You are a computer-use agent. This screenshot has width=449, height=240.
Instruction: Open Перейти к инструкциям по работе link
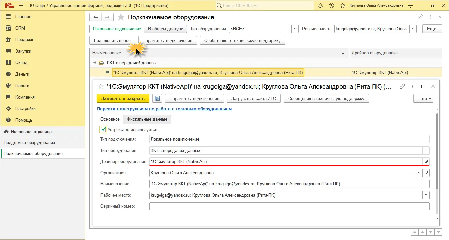tap(164, 109)
